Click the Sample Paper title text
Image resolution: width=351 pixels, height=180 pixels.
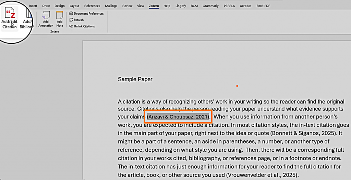tap(135, 79)
